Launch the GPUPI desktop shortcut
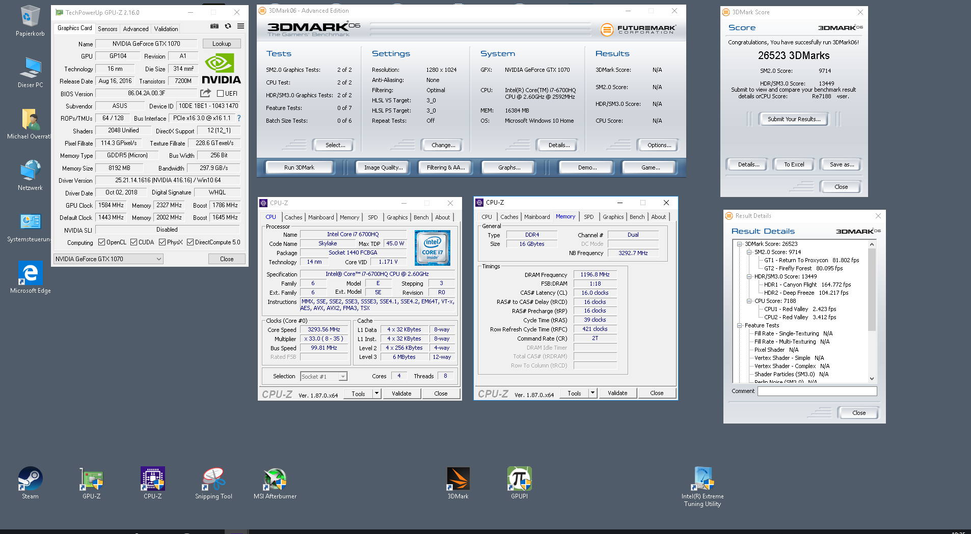Image resolution: width=971 pixels, height=534 pixels. point(519,483)
